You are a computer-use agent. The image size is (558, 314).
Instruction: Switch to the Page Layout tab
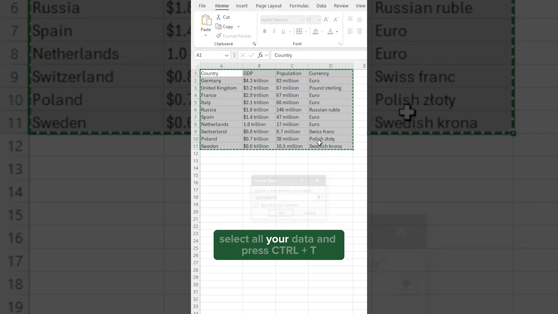pos(269,6)
